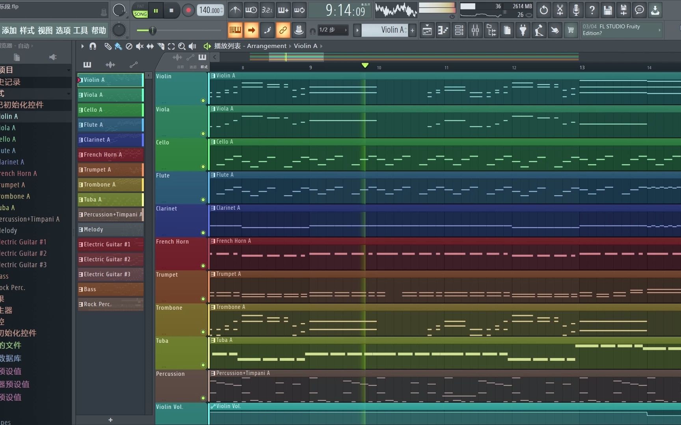Collapse the picker panel with chevron

coord(215,57)
